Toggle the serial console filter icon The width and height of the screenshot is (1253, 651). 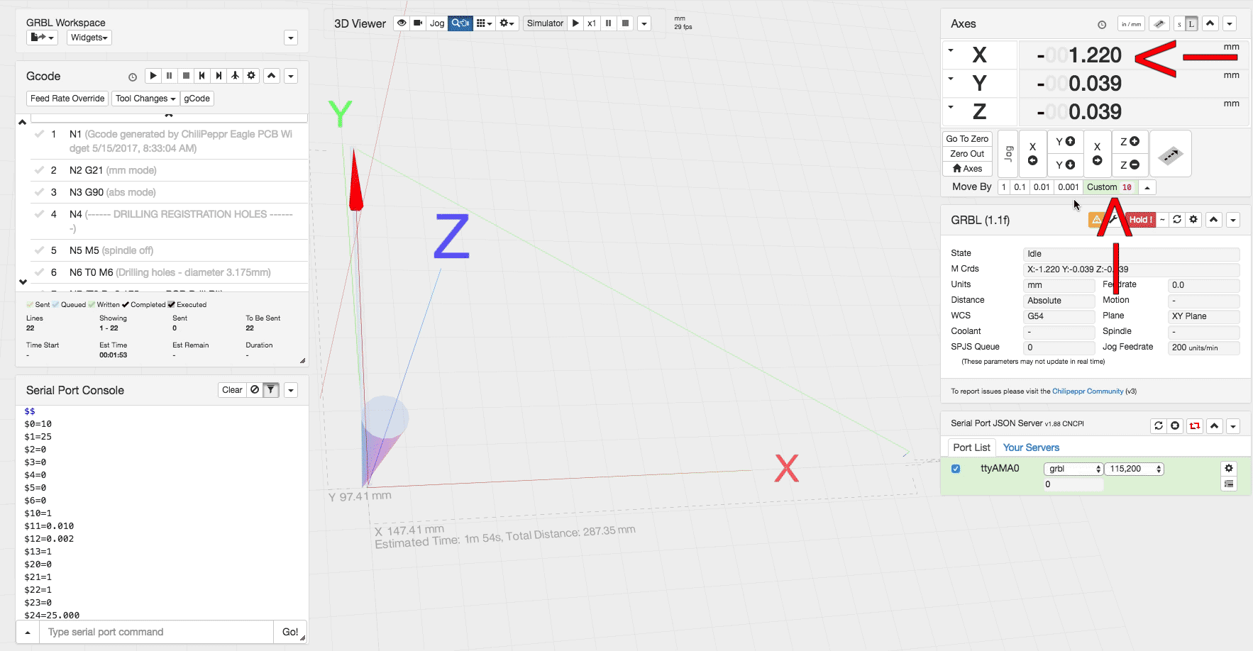(x=270, y=390)
